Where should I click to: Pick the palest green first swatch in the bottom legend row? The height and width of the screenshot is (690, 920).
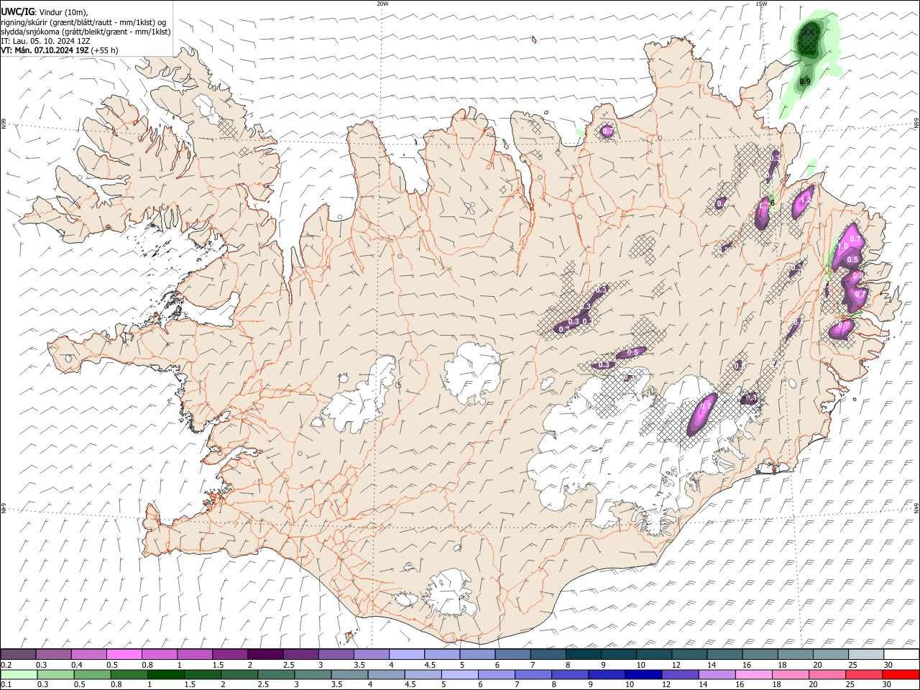19,674
